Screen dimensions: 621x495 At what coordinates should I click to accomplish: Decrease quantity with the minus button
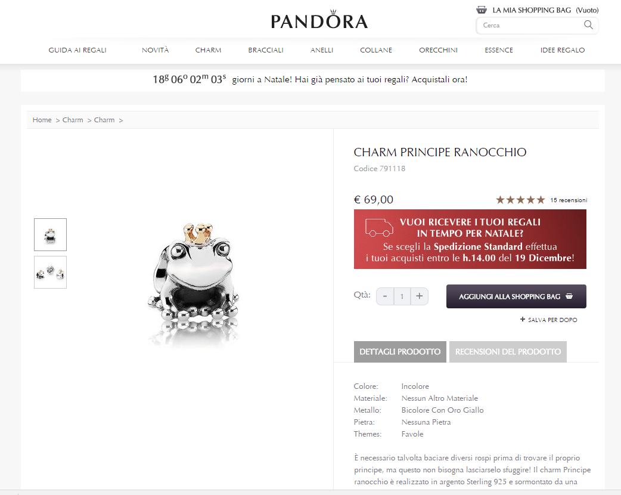385,296
